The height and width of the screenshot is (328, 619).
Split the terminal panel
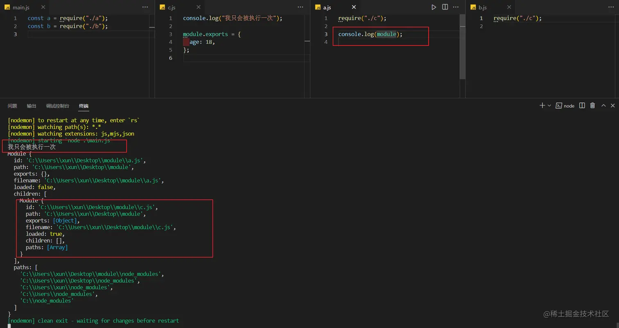coord(582,106)
